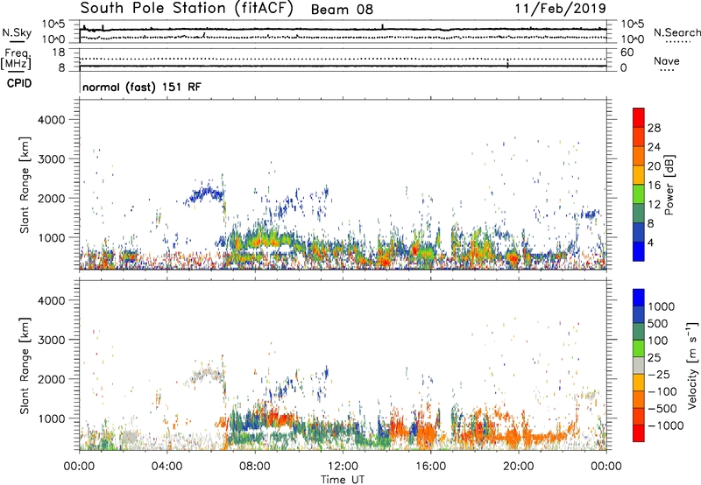Click the gray -25 to 25 Velocity color segment
Screen dimensions: 701x485
(639, 366)
